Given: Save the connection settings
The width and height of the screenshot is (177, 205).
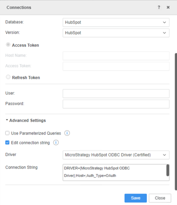Looking at the screenshot, I should click(135, 198).
